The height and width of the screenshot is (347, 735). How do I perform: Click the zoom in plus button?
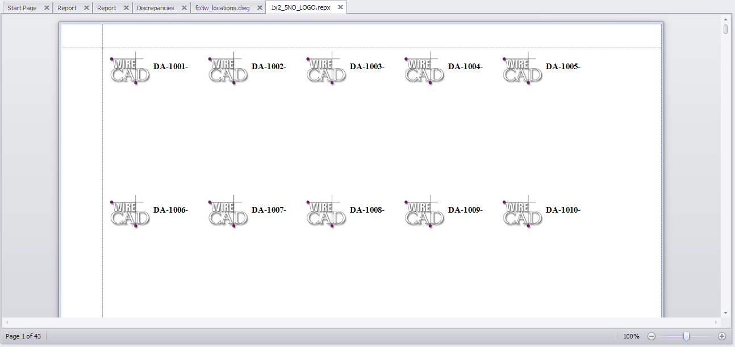tap(722, 336)
